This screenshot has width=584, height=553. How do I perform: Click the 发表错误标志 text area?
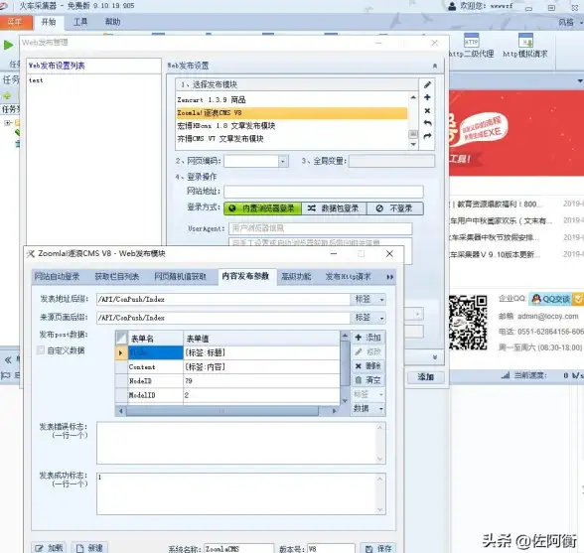[241, 443]
